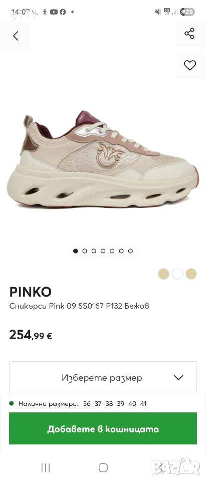This screenshot has width=206, height=481.
Task: Tap Добавете в кошницата button
Action: 103,428
